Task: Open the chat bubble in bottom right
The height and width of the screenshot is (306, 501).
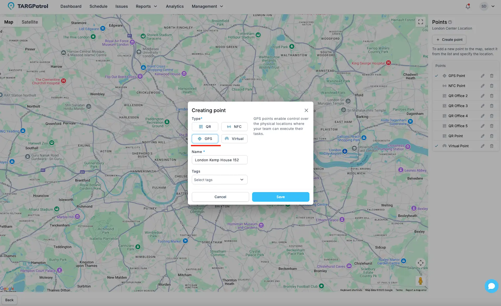Action: [492, 286]
